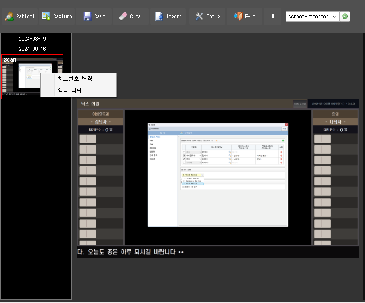Viewport: 365px width, 303px height.
Task: Click the green refresh icon beside dropdown
Action: 345,17
